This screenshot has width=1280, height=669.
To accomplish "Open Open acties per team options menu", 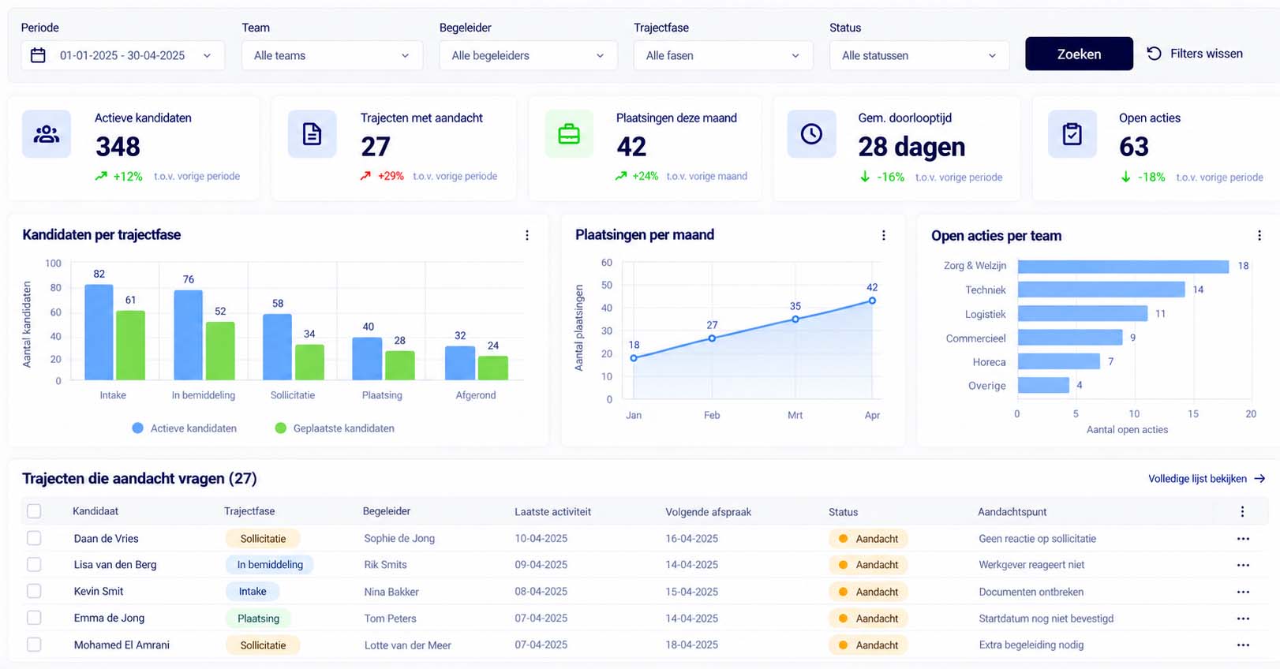I will [1259, 235].
